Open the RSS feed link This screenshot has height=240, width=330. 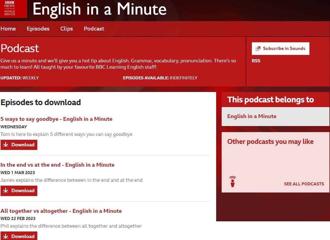(x=256, y=61)
